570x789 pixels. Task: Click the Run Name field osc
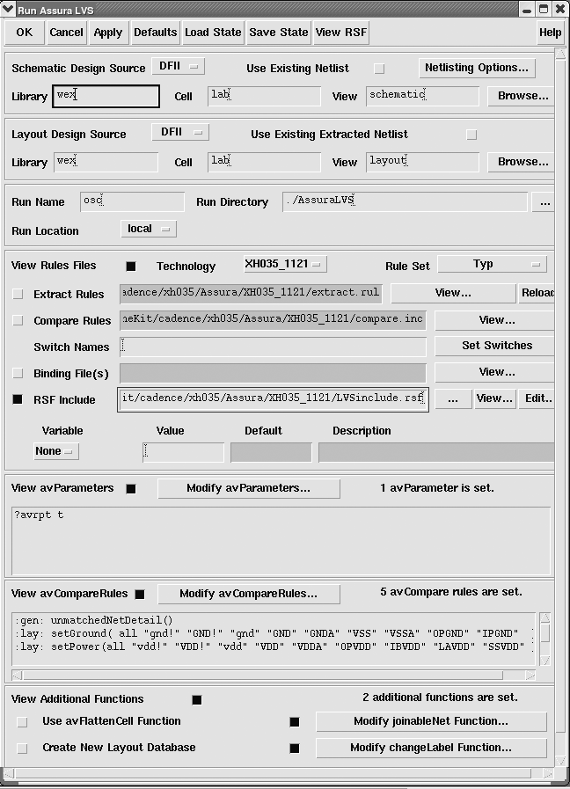coord(132,201)
